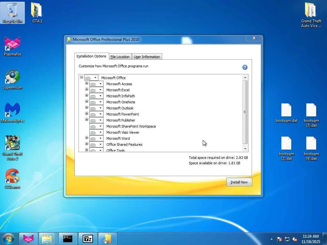327x245 pixels.
Task: Switch to the File Location tab
Action: 120,57
